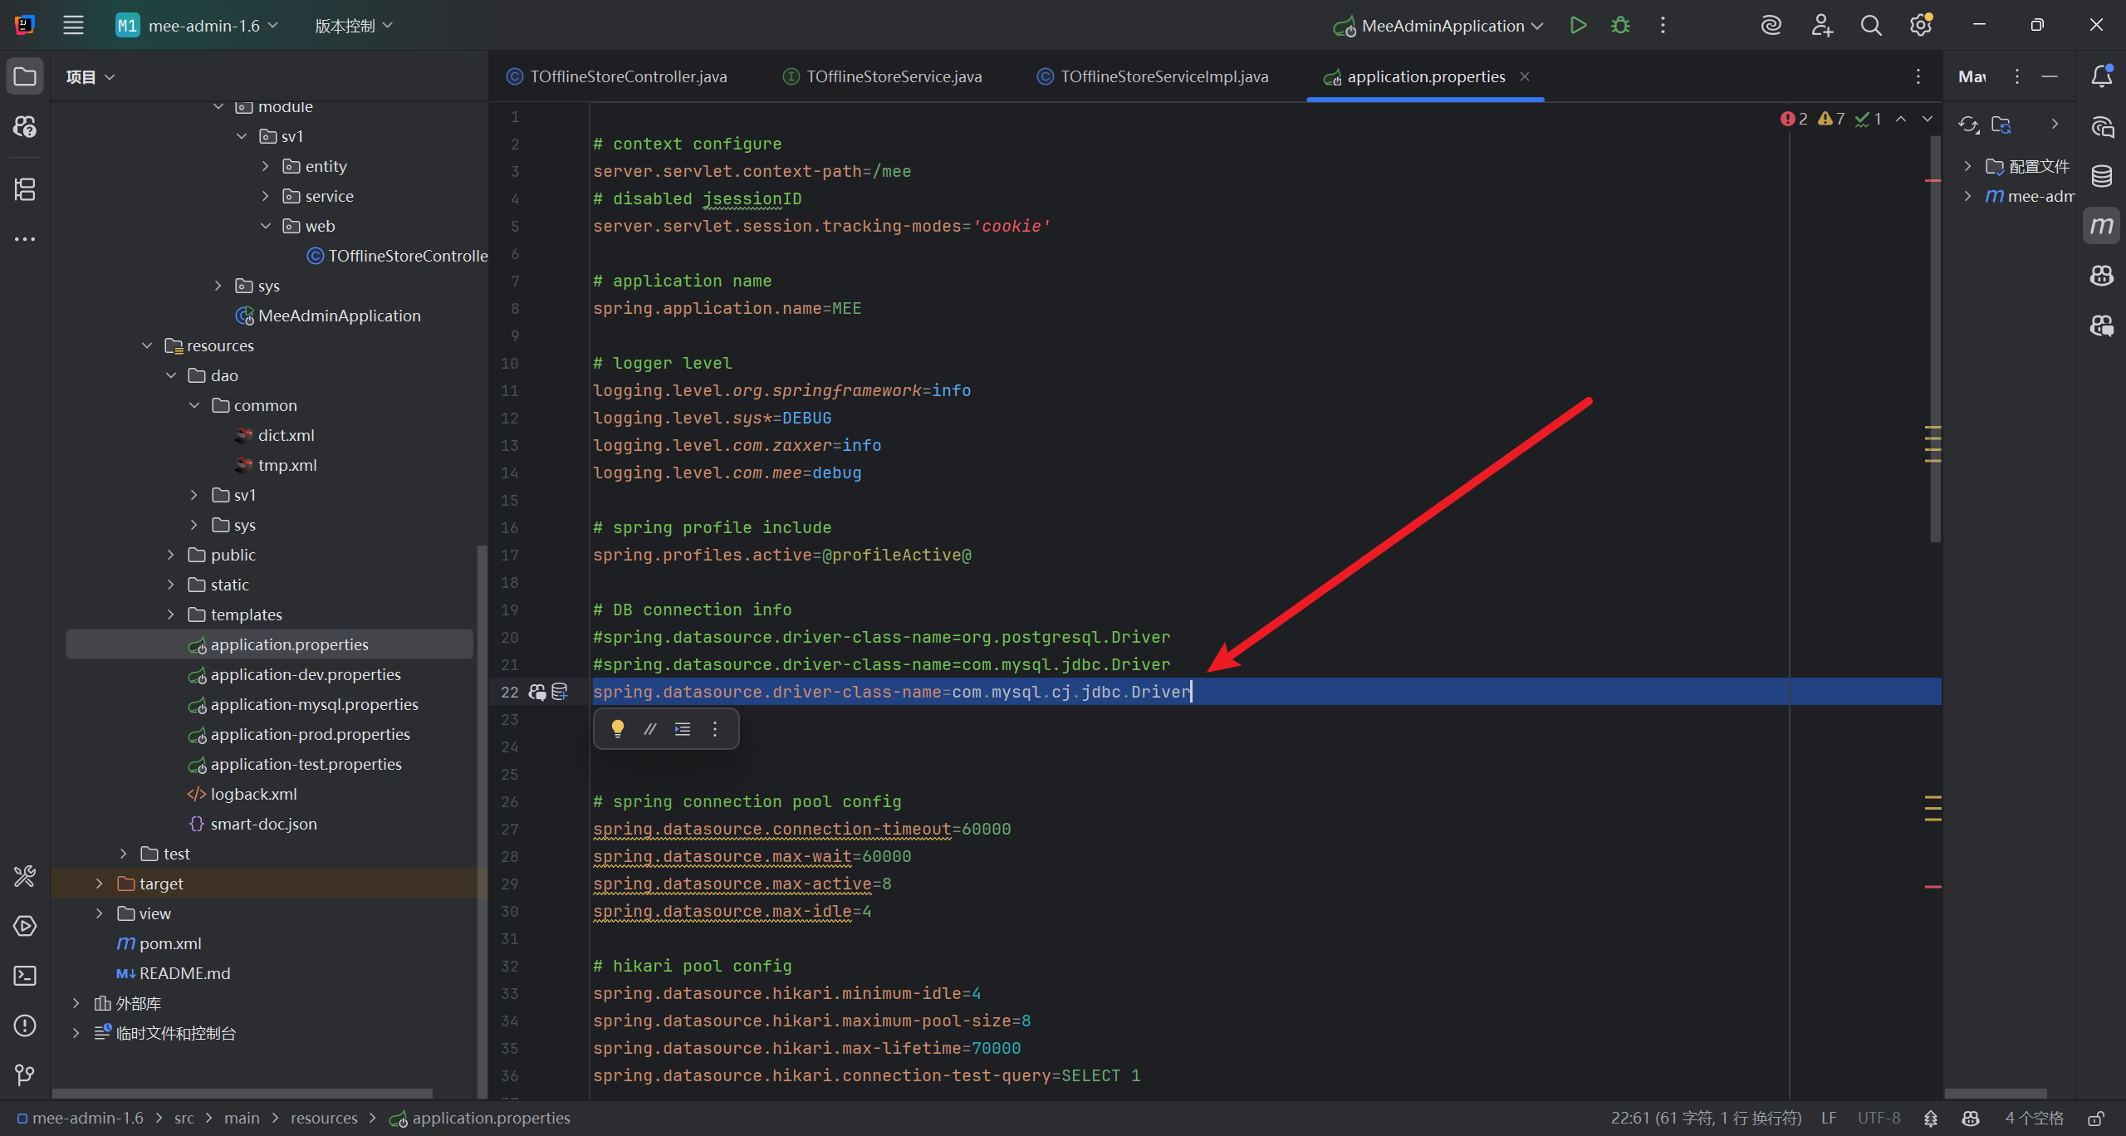2126x1136 pixels.
Task: Open the main hamburger menu
Action: tap(73, 25)
